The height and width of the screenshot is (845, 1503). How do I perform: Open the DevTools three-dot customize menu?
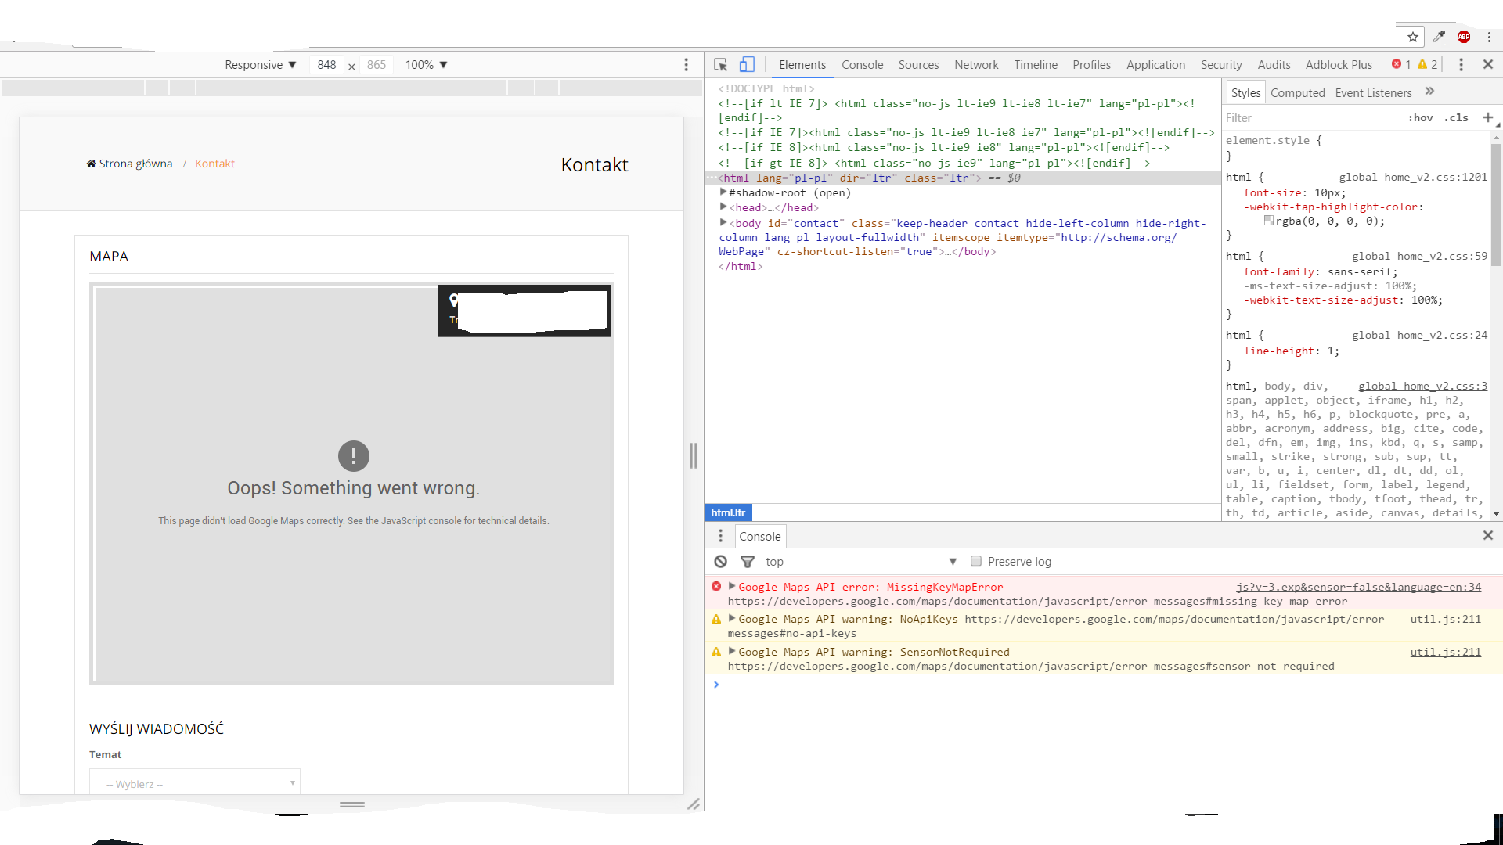tap(1461, 65)
